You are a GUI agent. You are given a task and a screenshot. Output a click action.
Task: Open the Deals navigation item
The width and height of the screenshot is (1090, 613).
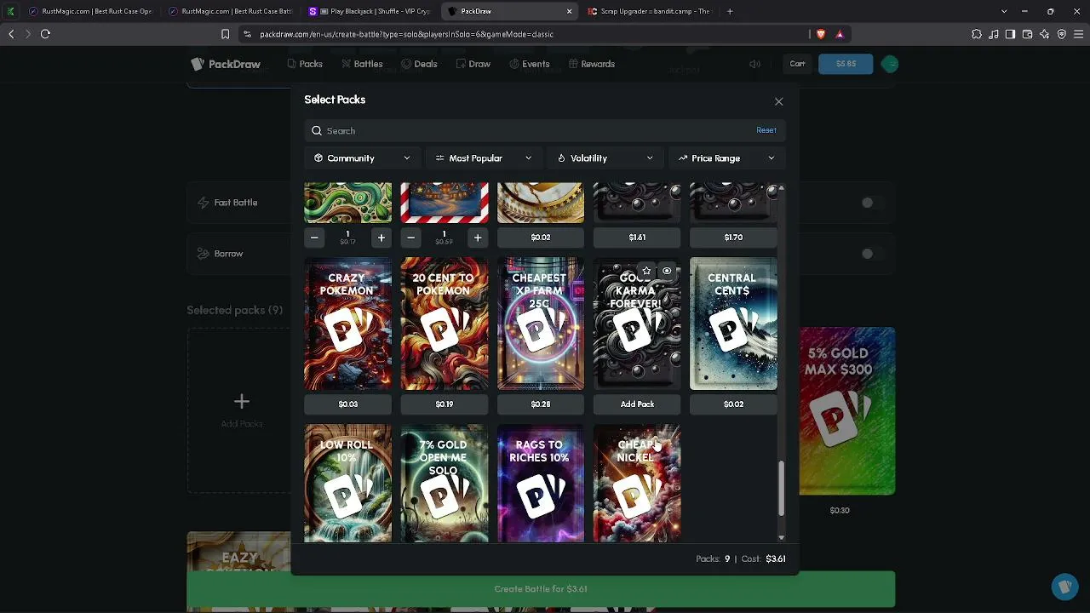click(419, 64)
